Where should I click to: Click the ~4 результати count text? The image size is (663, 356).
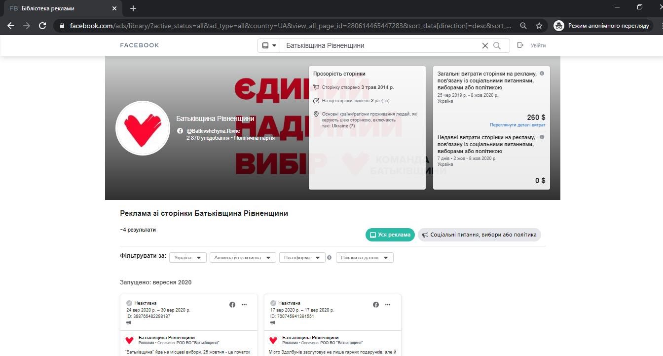pos(138,230)
